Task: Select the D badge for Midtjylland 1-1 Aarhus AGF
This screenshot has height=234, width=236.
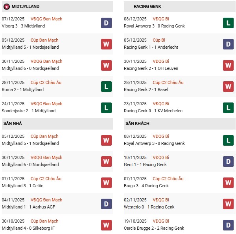Action: point(106,204)
